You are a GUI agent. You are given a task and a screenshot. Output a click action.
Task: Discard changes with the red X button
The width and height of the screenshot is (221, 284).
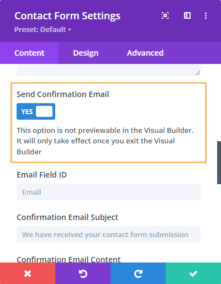[28, 274]
